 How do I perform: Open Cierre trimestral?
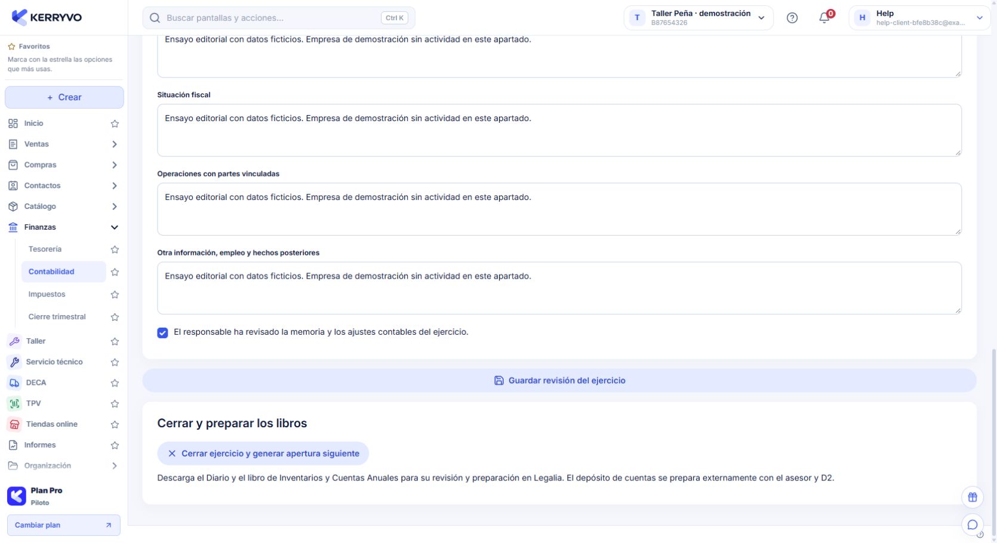57,317
